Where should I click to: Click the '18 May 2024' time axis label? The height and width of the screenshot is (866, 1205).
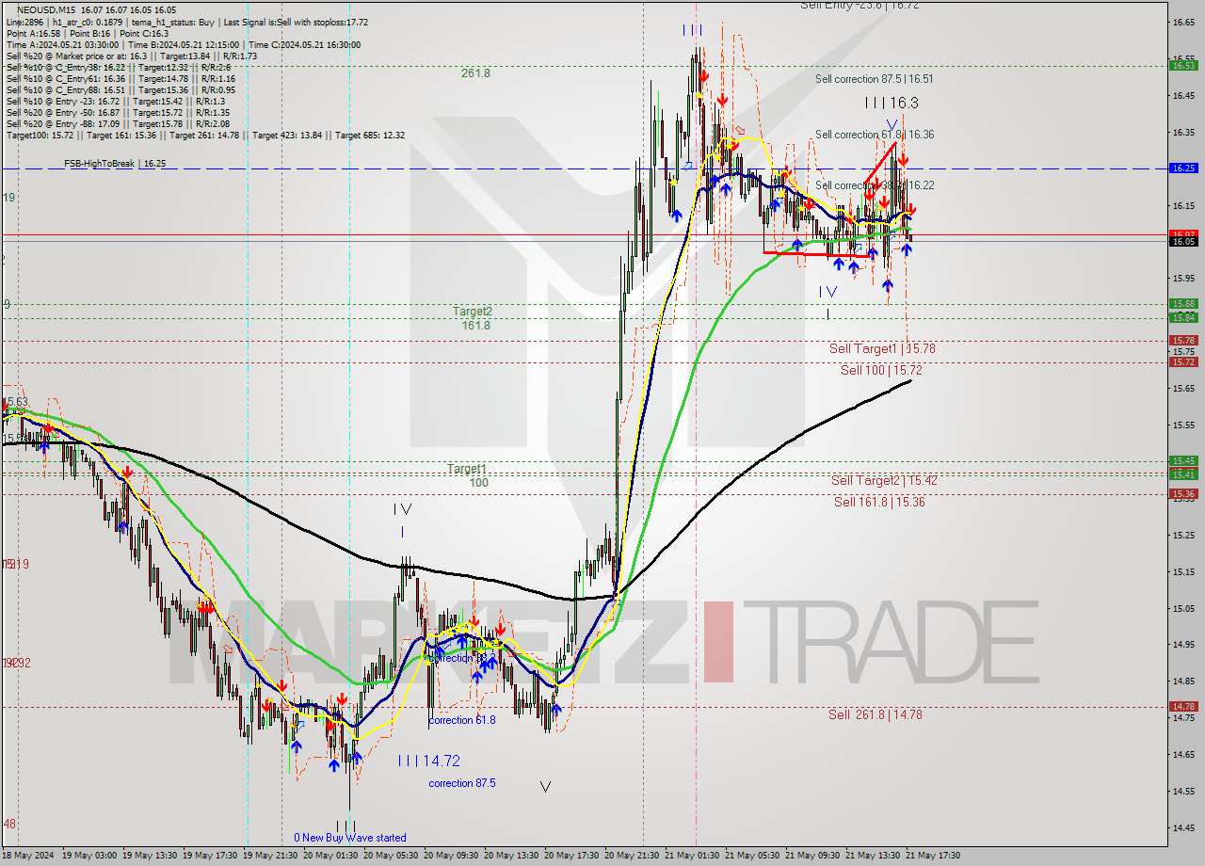pyautogui.click(x=28, y=856)
